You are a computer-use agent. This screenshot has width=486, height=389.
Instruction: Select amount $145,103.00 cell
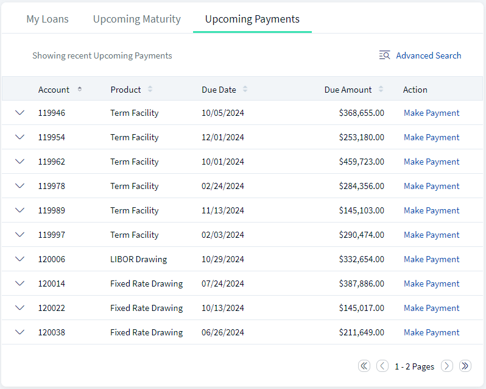click(361, 210)
